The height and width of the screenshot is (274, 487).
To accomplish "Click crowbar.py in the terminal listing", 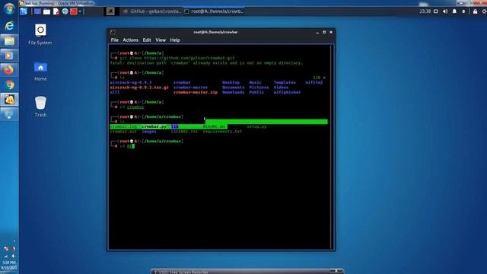I will (x=154, y=127).
